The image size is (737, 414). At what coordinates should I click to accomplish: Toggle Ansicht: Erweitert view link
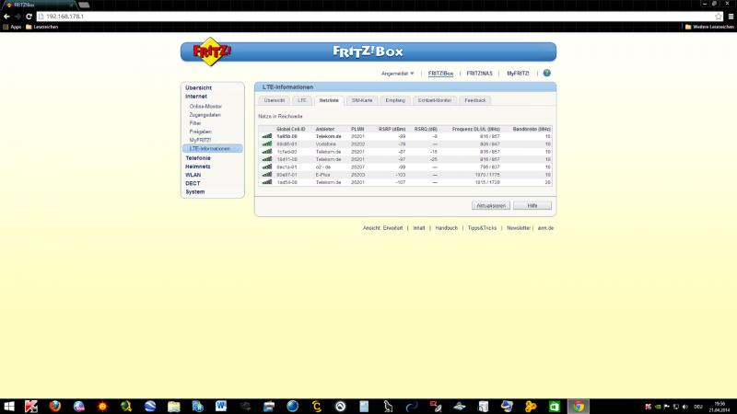point(382,228)
